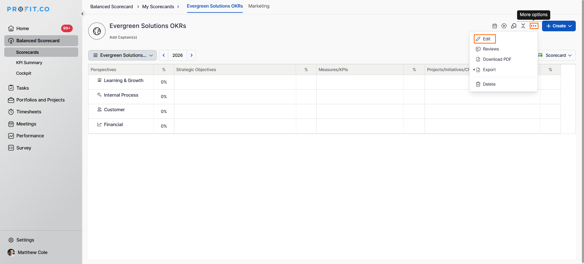Click the 0% value for Financial
The height and width of the screenshot is (264, 584).
pyautogui.click(x=164, y=126)
